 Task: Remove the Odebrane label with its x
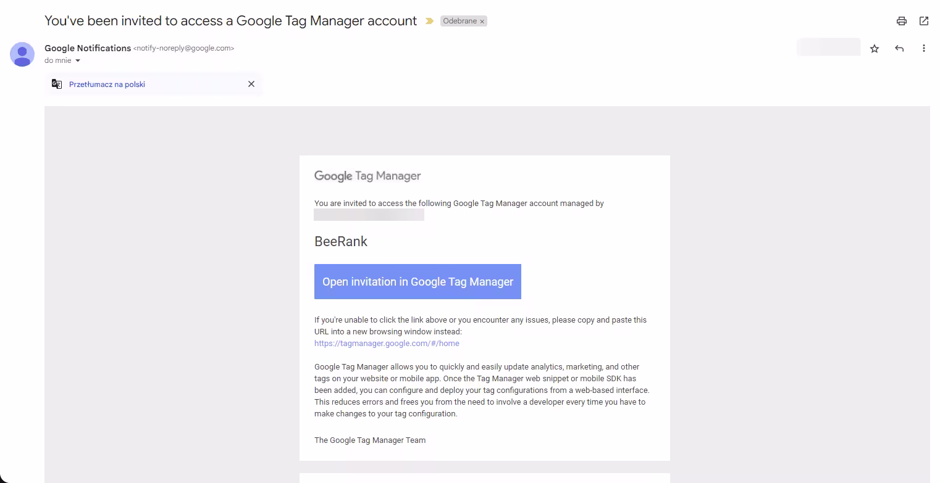click(x=482, y=22)
